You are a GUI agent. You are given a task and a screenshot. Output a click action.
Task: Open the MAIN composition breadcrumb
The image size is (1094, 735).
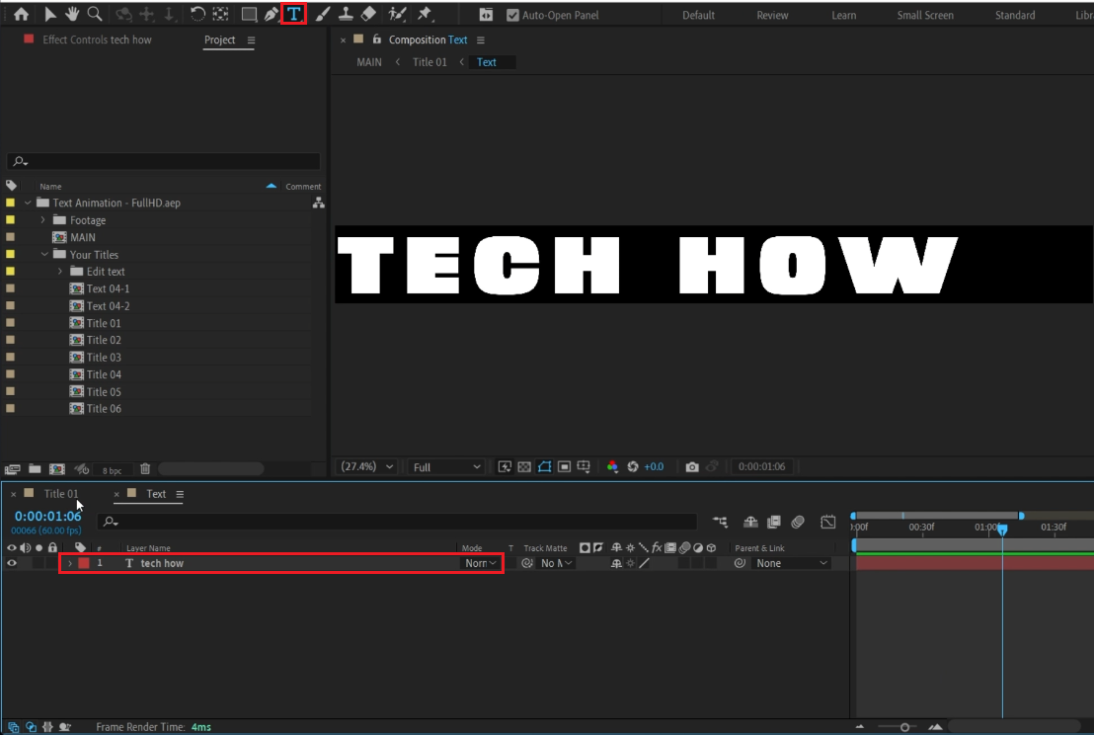click(368, 61)
